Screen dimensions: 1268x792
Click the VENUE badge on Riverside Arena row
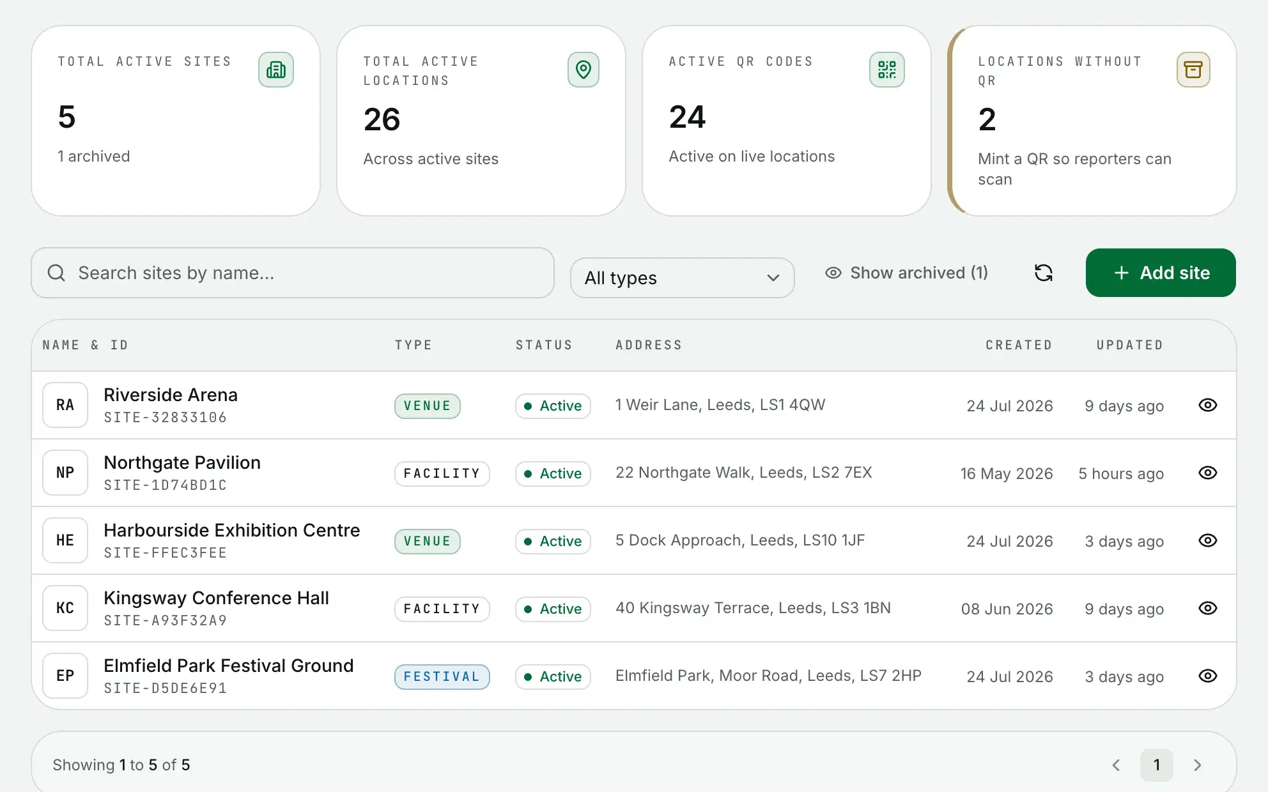[x=427, y=406]
